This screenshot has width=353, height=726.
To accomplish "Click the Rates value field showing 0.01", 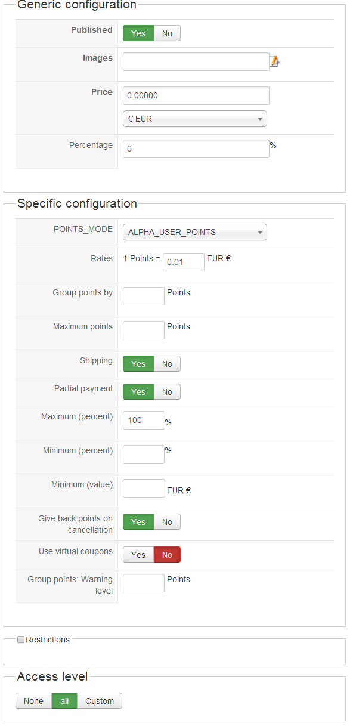I will (x=184, y=262).
